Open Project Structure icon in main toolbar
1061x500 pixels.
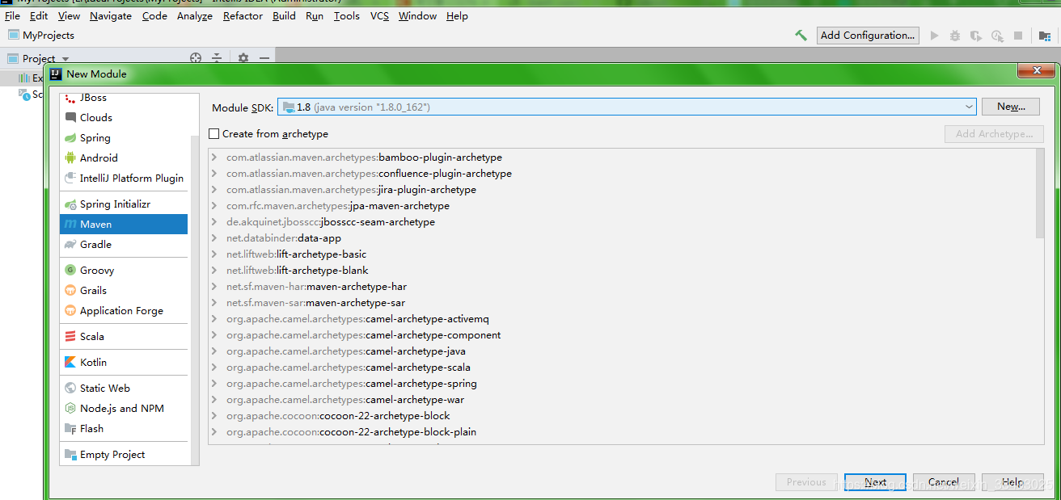1045,36
